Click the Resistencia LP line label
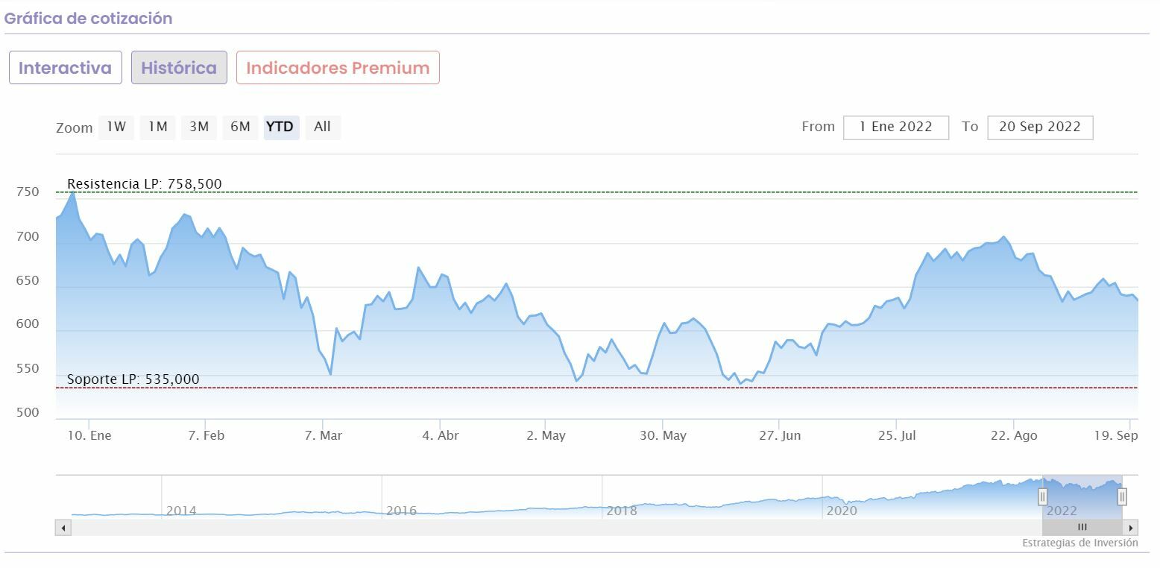 [x=144, y=184]
